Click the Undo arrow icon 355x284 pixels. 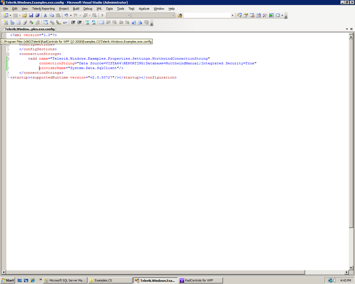(x=66, y=15)
